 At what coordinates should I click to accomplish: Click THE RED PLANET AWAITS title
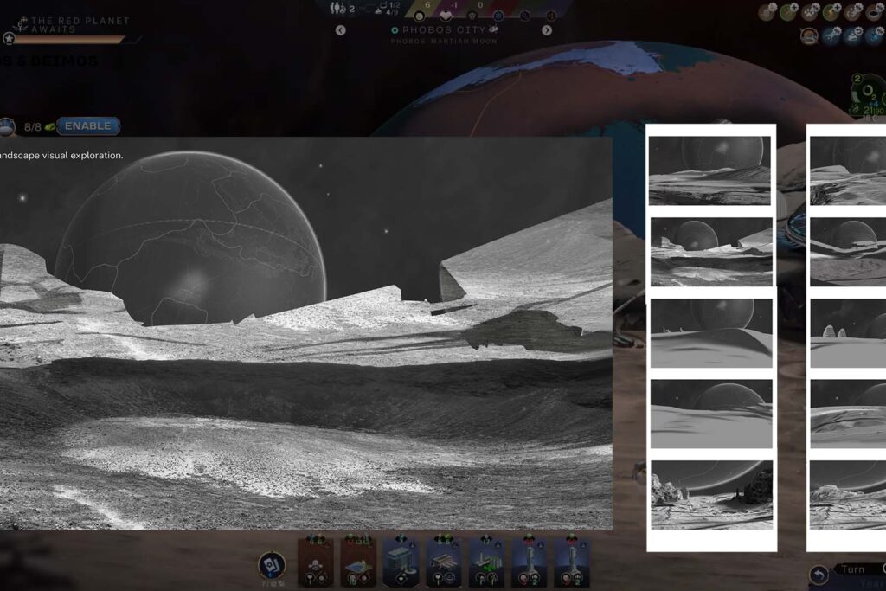click(80, 25)
